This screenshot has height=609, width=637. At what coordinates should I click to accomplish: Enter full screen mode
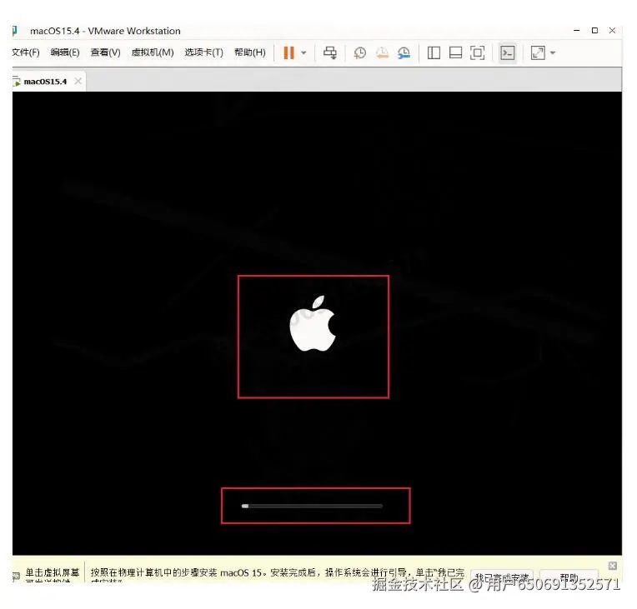[478, 52]
